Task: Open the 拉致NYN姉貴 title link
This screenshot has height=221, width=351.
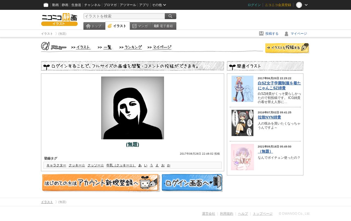Action: click(x=269, y=117)
